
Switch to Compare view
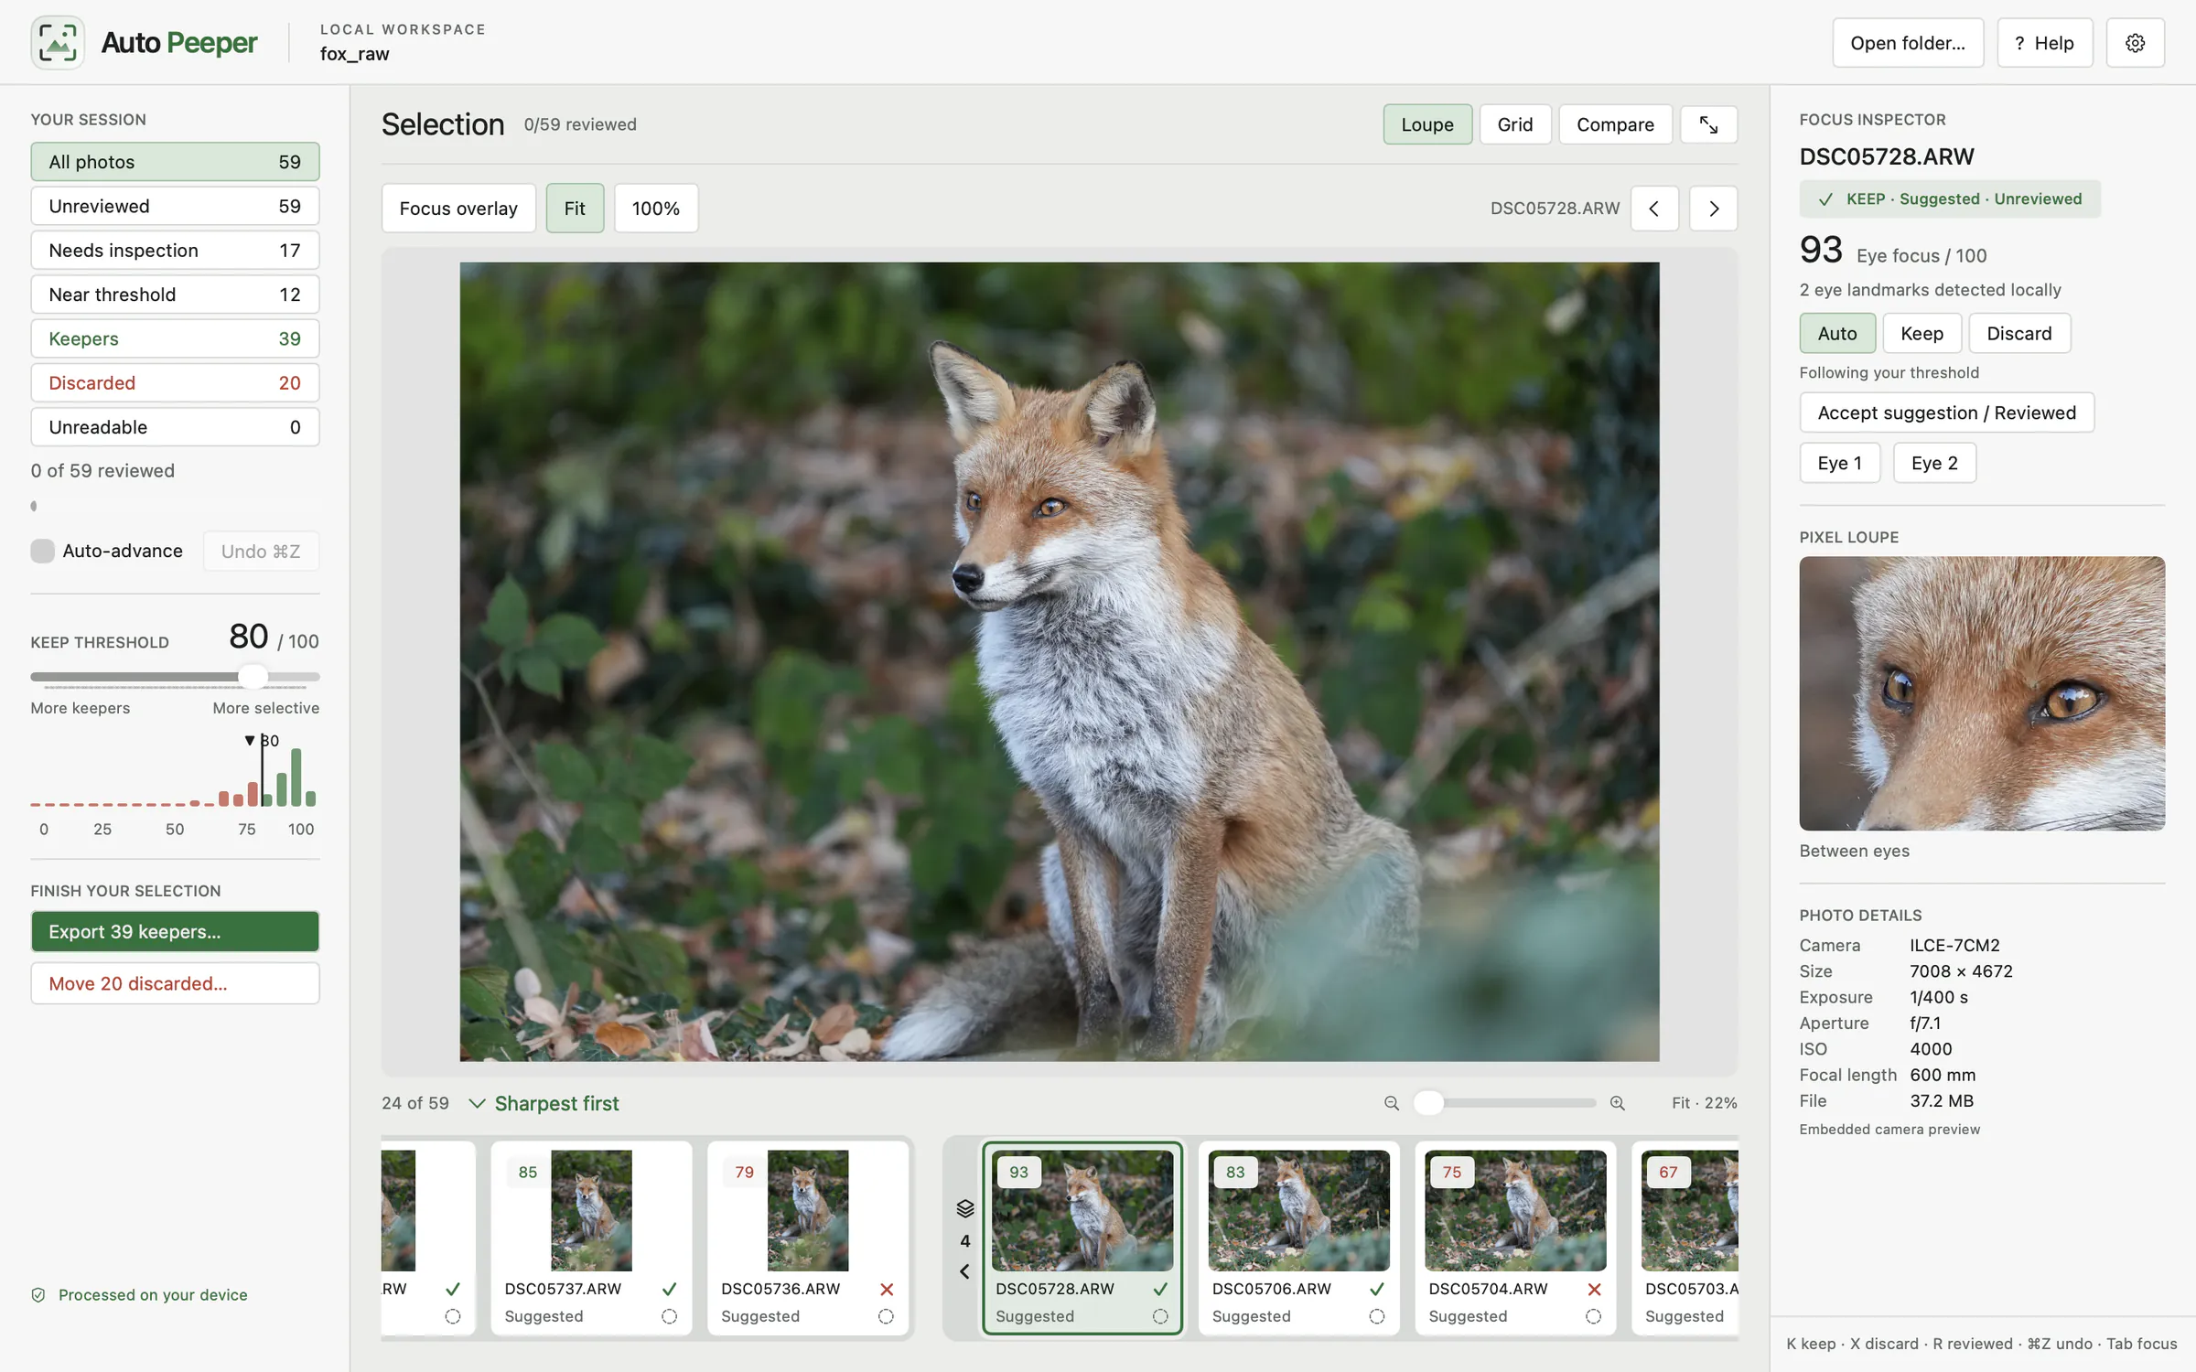(1615, 124)
